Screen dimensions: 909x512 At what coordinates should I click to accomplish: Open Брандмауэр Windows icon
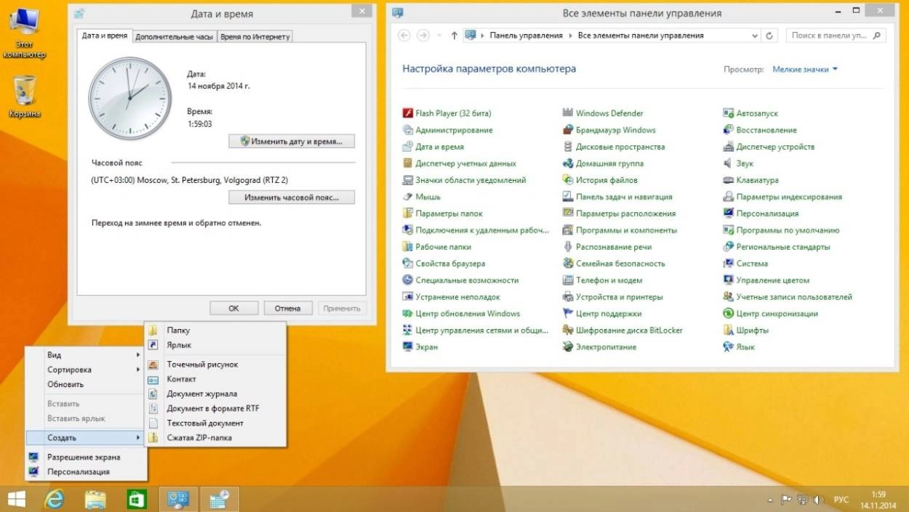568,130
